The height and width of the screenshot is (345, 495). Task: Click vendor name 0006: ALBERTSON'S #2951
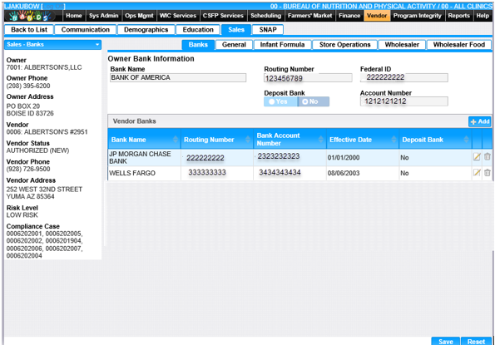tap(47, 132)
